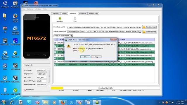This screenshot has height=105, width=187.
Task: Uncheck the USERDATA row checkbox
Action: [x=55, y=65]
